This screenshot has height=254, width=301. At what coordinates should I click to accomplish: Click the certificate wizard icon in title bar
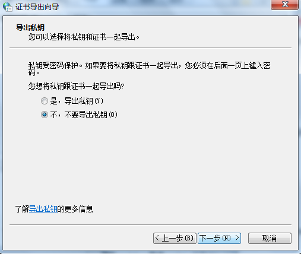click(x=8, y=7)
